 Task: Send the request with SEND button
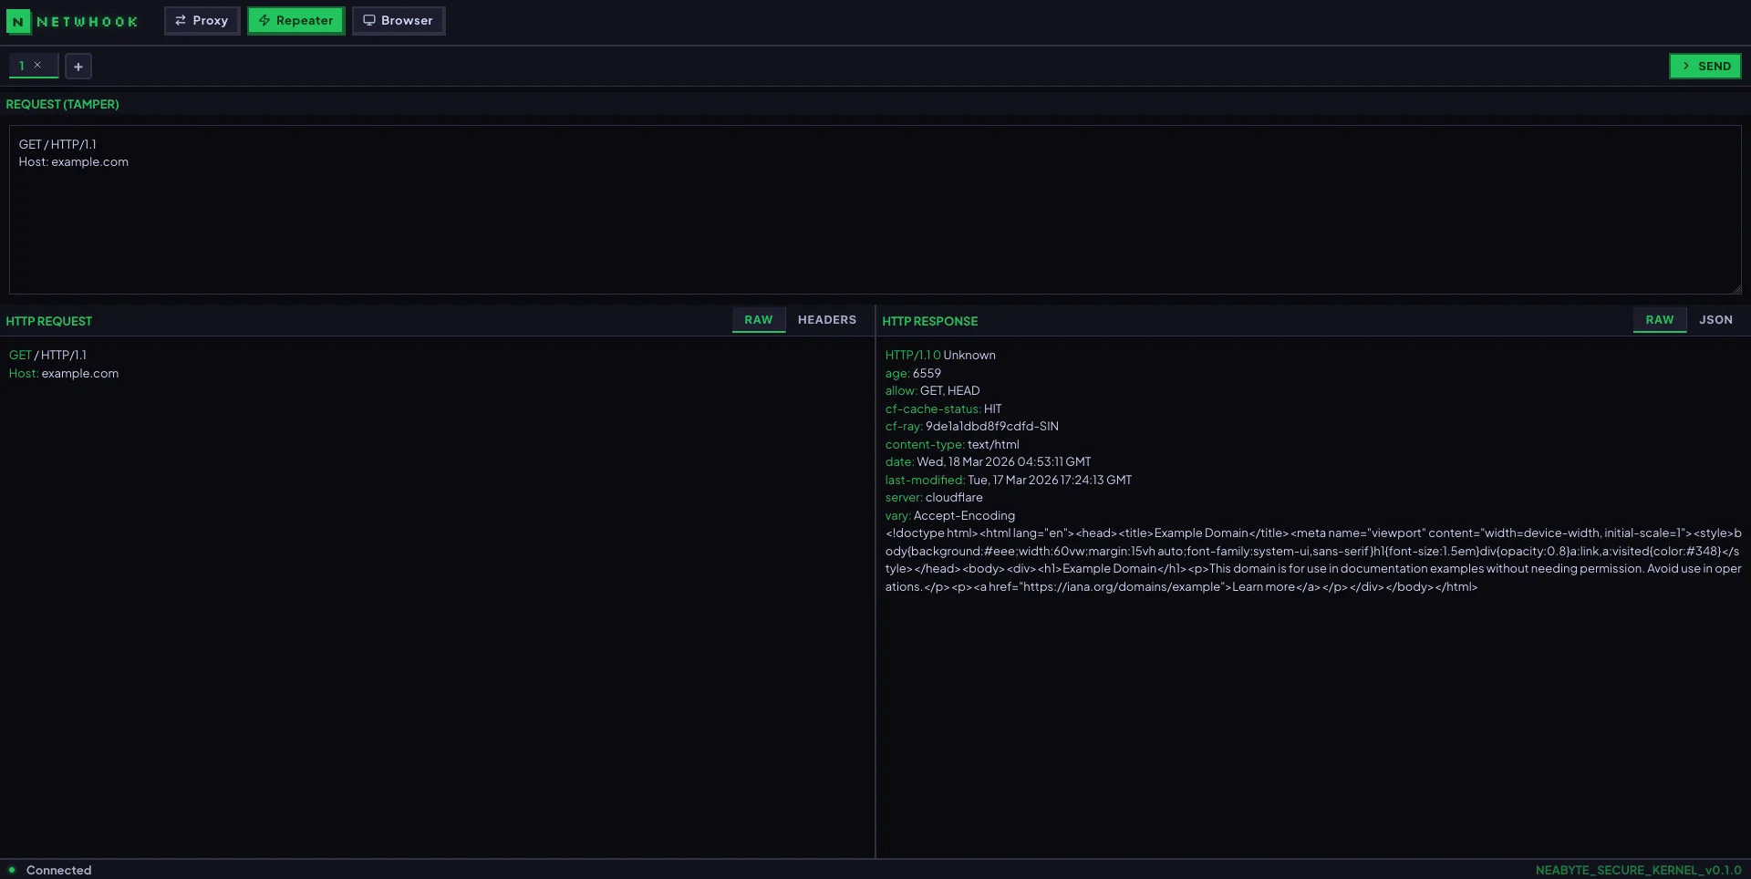[x=1705, y=66]
